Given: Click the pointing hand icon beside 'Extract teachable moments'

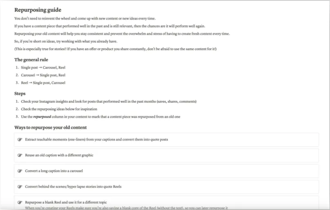Looking at the screenshot, I should (x=20, y=139).
